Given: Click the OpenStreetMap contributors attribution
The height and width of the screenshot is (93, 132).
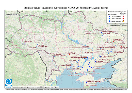Looking at the screenshot, I should (114, 87).
